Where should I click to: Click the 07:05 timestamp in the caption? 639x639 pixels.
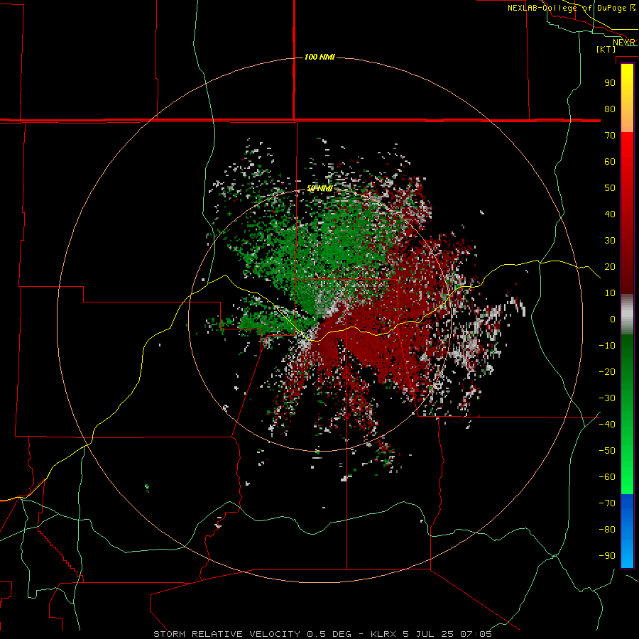476,634
